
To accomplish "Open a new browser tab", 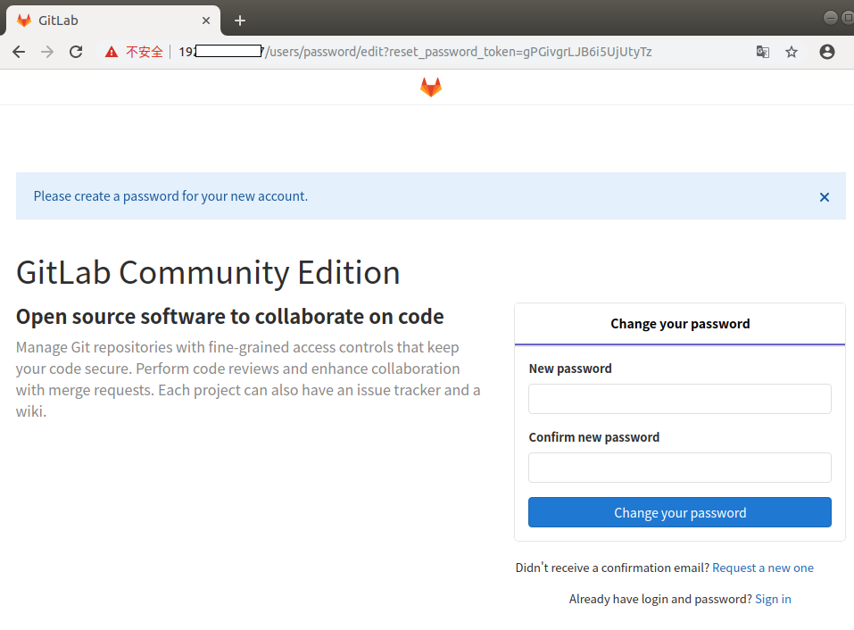I will [x=239, y=21].
